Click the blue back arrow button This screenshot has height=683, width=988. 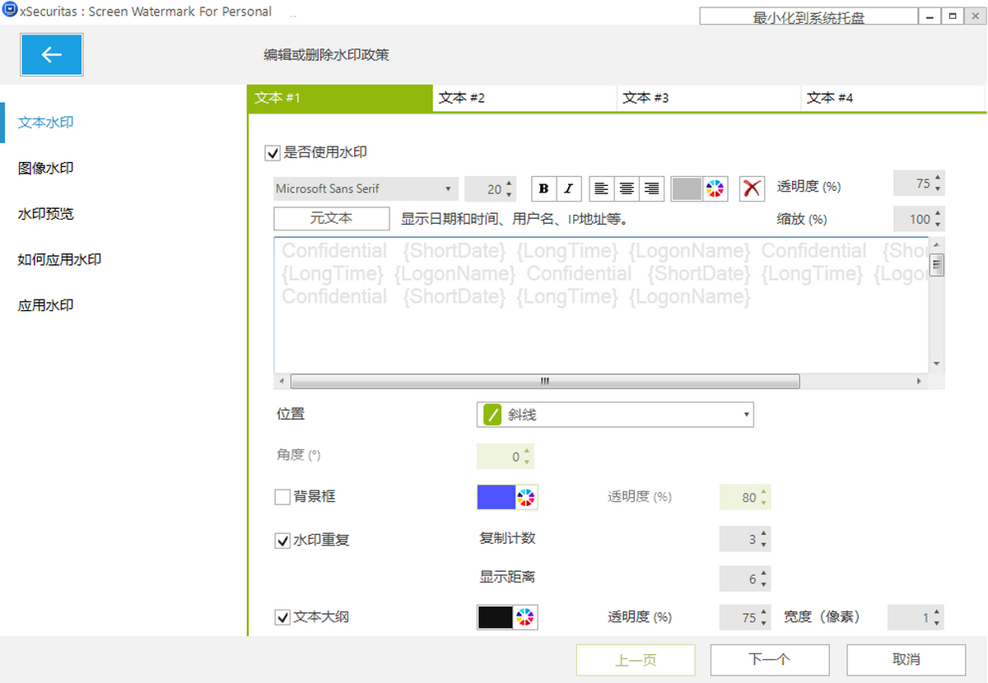point(51,55)
